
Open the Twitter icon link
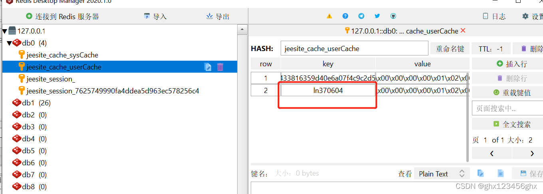377,16
